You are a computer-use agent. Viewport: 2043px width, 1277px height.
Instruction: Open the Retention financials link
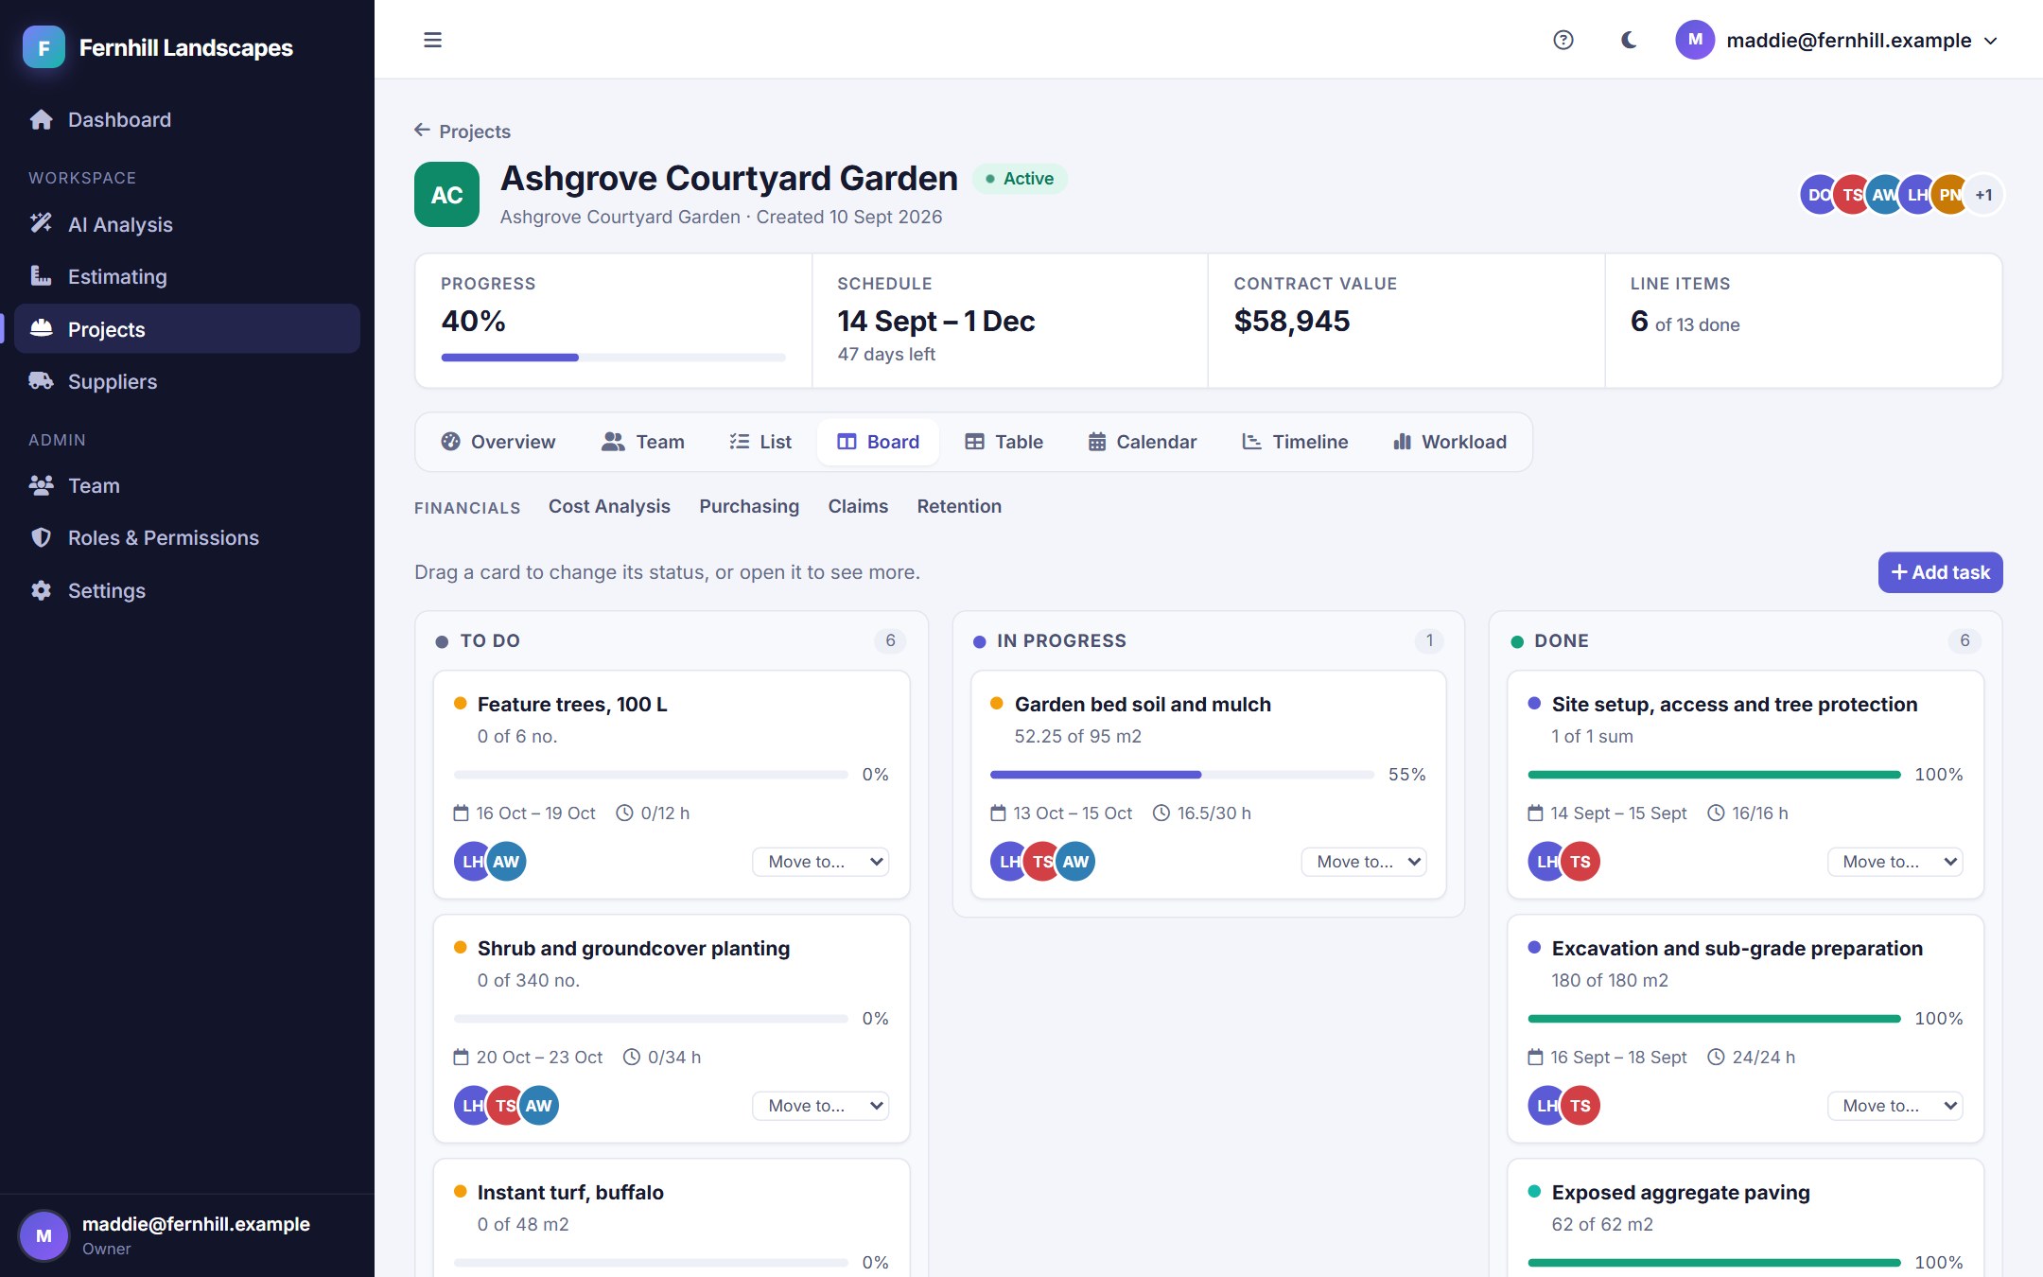(959, 506)
